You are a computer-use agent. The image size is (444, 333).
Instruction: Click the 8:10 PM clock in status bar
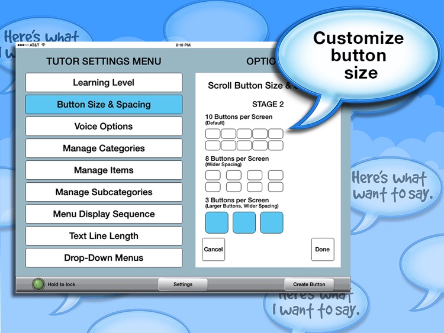click(x=183, y=45)
